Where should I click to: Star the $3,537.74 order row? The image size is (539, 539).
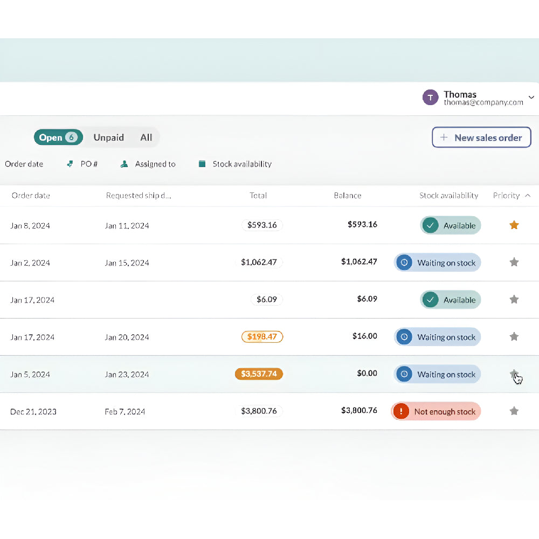(x=514, y=374)
